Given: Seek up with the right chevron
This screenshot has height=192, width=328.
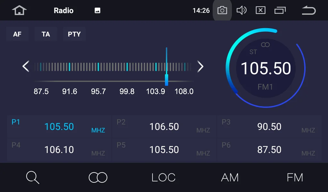Looking at the screenshot, I should click(x=200, y=67).
